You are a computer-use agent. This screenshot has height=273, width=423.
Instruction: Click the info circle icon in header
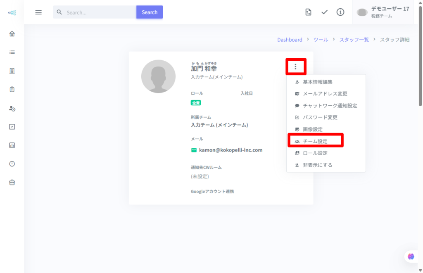tap(340, 12)
